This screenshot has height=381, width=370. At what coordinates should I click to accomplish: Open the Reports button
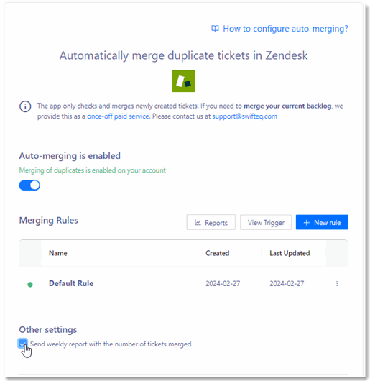(x=211, y=222)
